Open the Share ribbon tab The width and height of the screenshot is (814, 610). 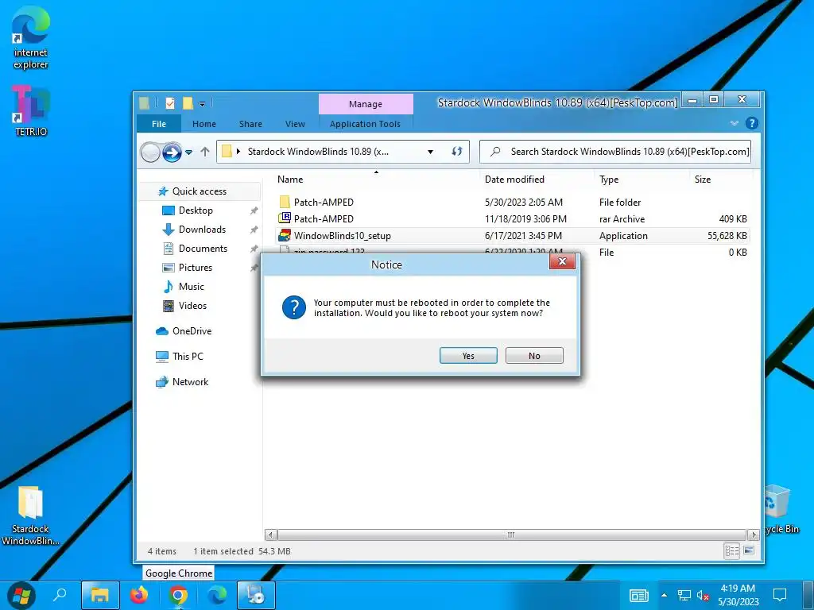tap(250, 124)
